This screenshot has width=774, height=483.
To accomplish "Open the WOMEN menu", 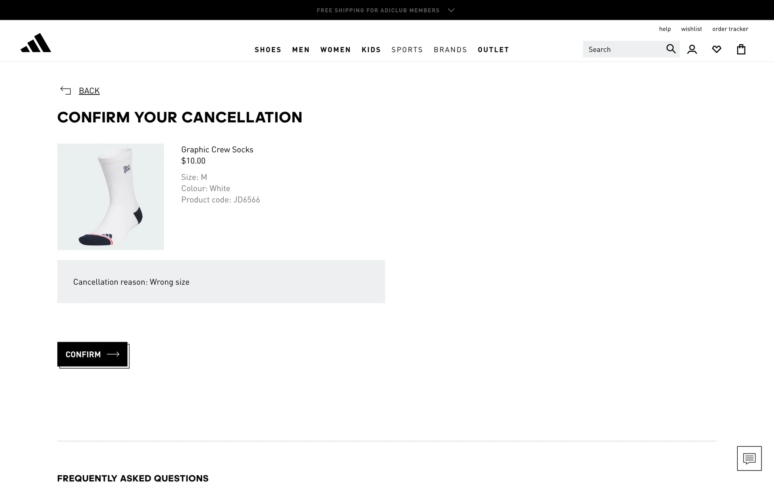I will (x=335, y=50).
